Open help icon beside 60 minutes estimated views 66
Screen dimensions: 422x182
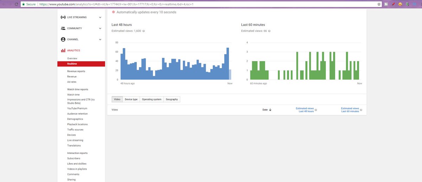point(269,31)
